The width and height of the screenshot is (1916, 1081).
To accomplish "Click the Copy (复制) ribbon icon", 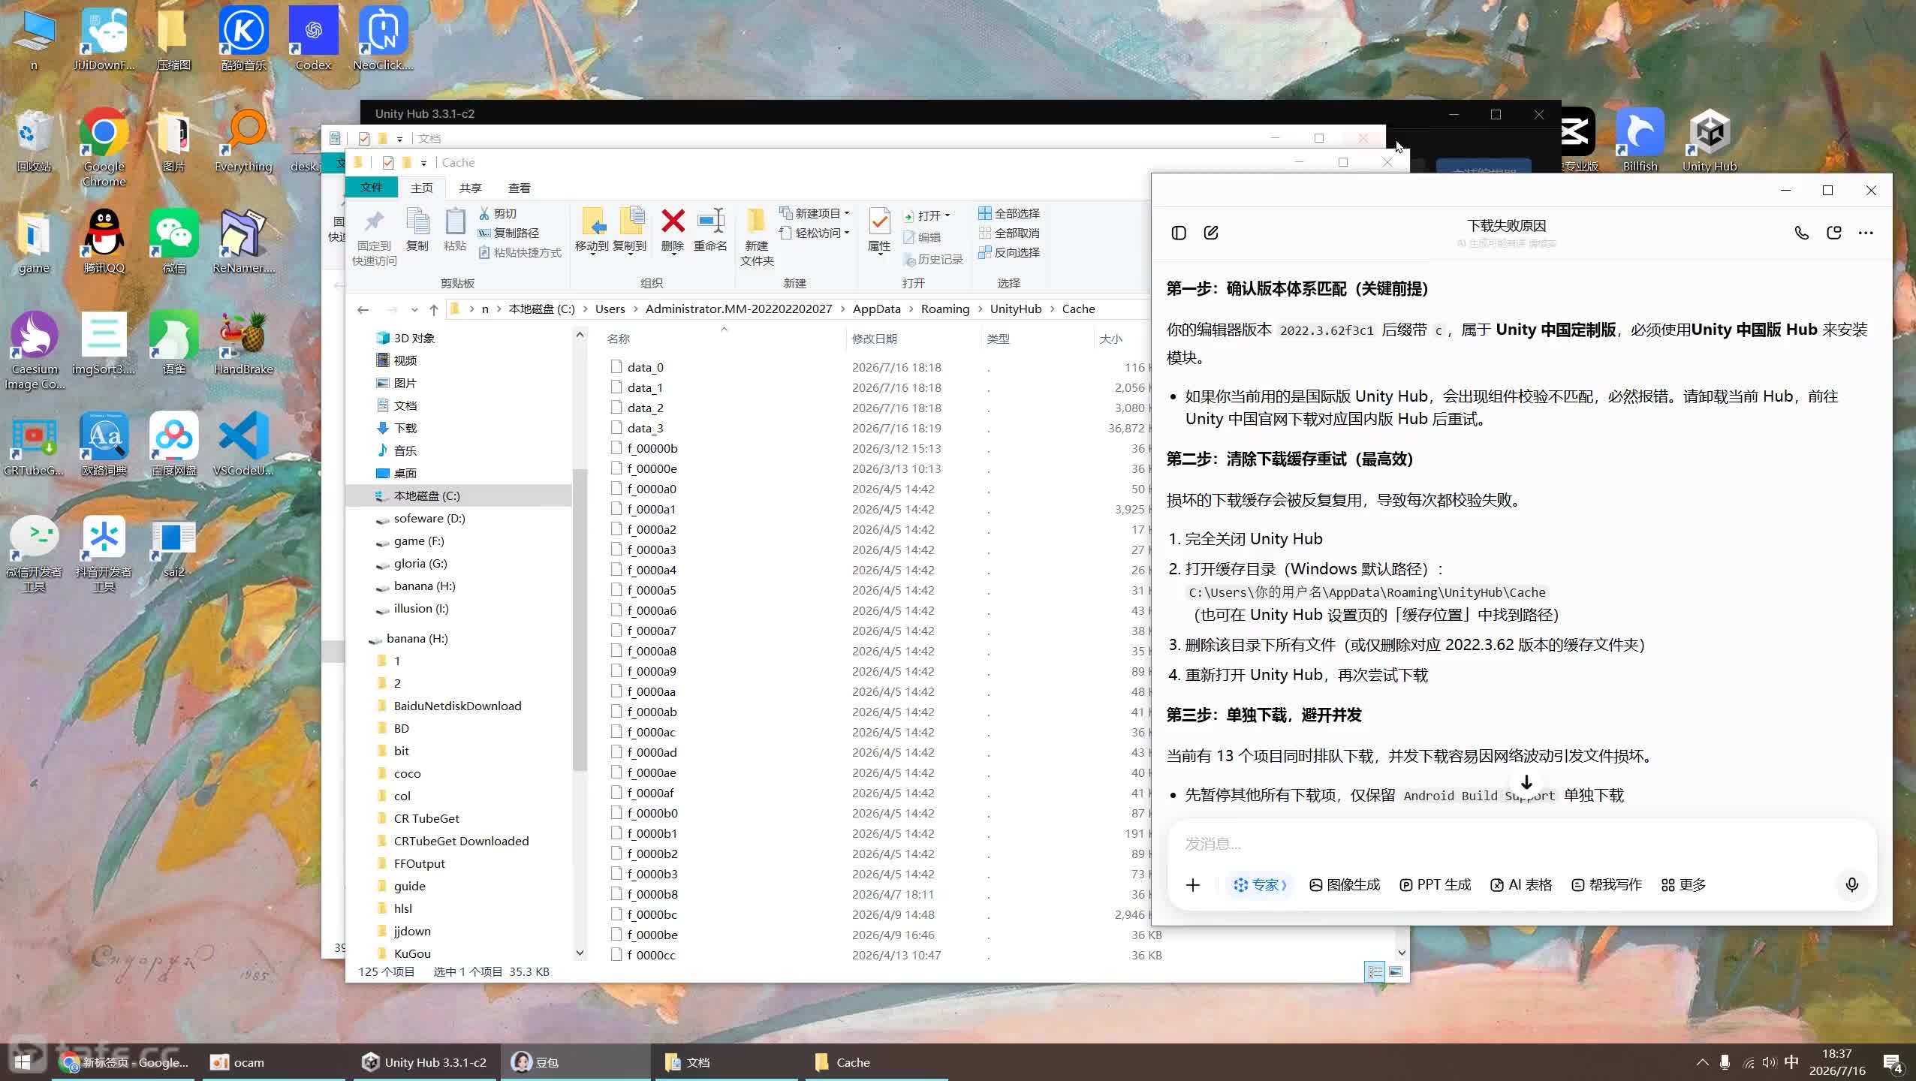I will click(x=417, y=230).
